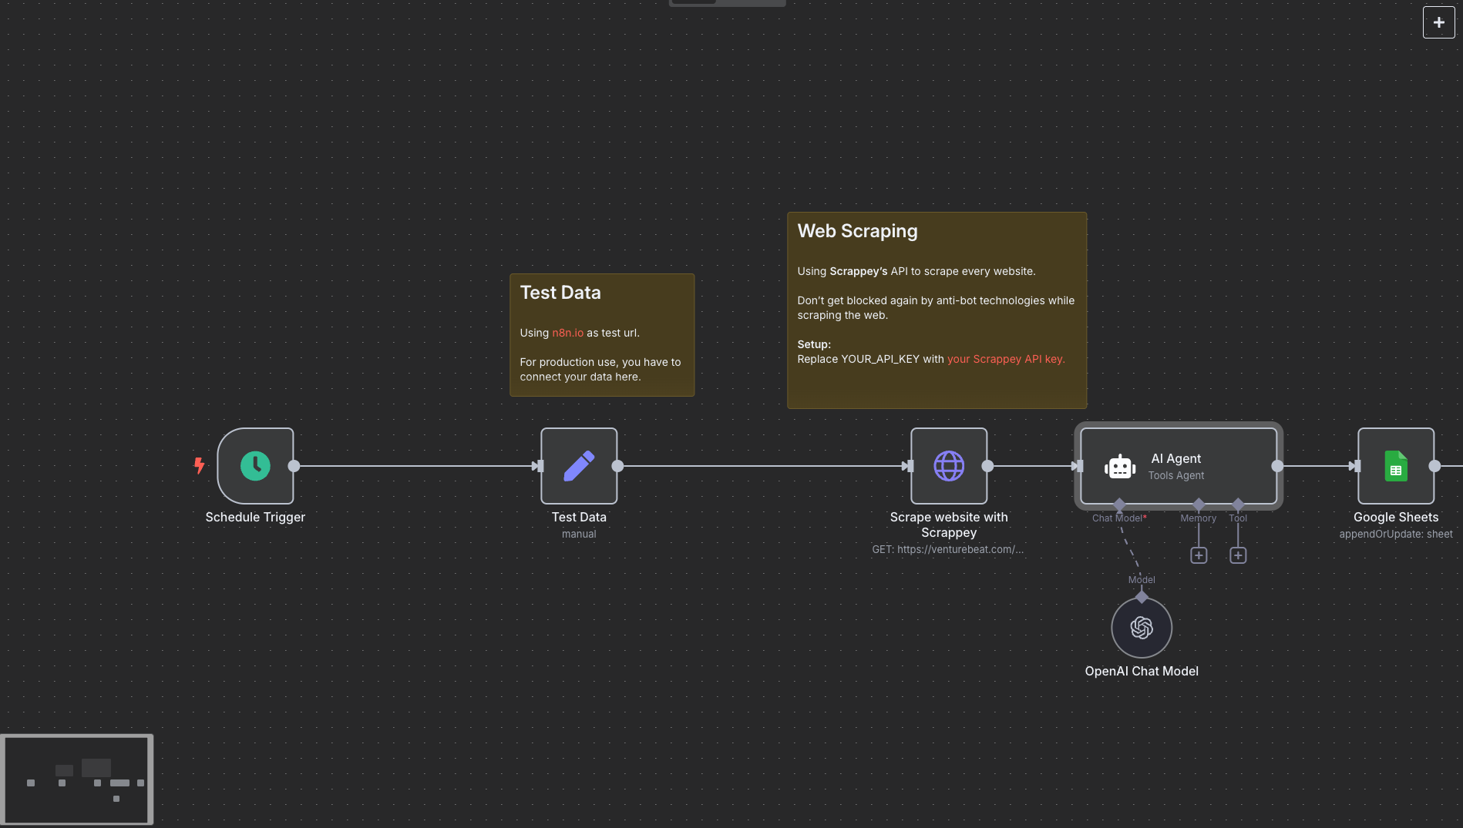
Task: Open the AI Agent robot node
Action: pyautogui.click(x=1179, y=466)
